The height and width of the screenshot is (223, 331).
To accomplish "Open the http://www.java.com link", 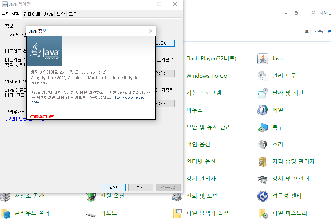I will [128, 98].
